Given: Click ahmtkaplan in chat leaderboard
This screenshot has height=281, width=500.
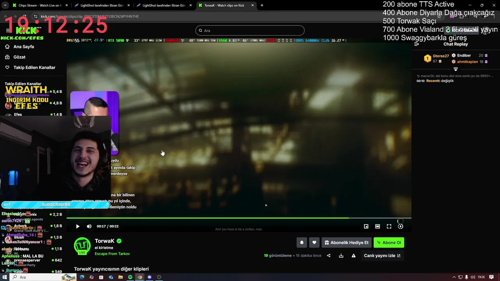Looking at the screenshot, I should (x=468, y=62).
